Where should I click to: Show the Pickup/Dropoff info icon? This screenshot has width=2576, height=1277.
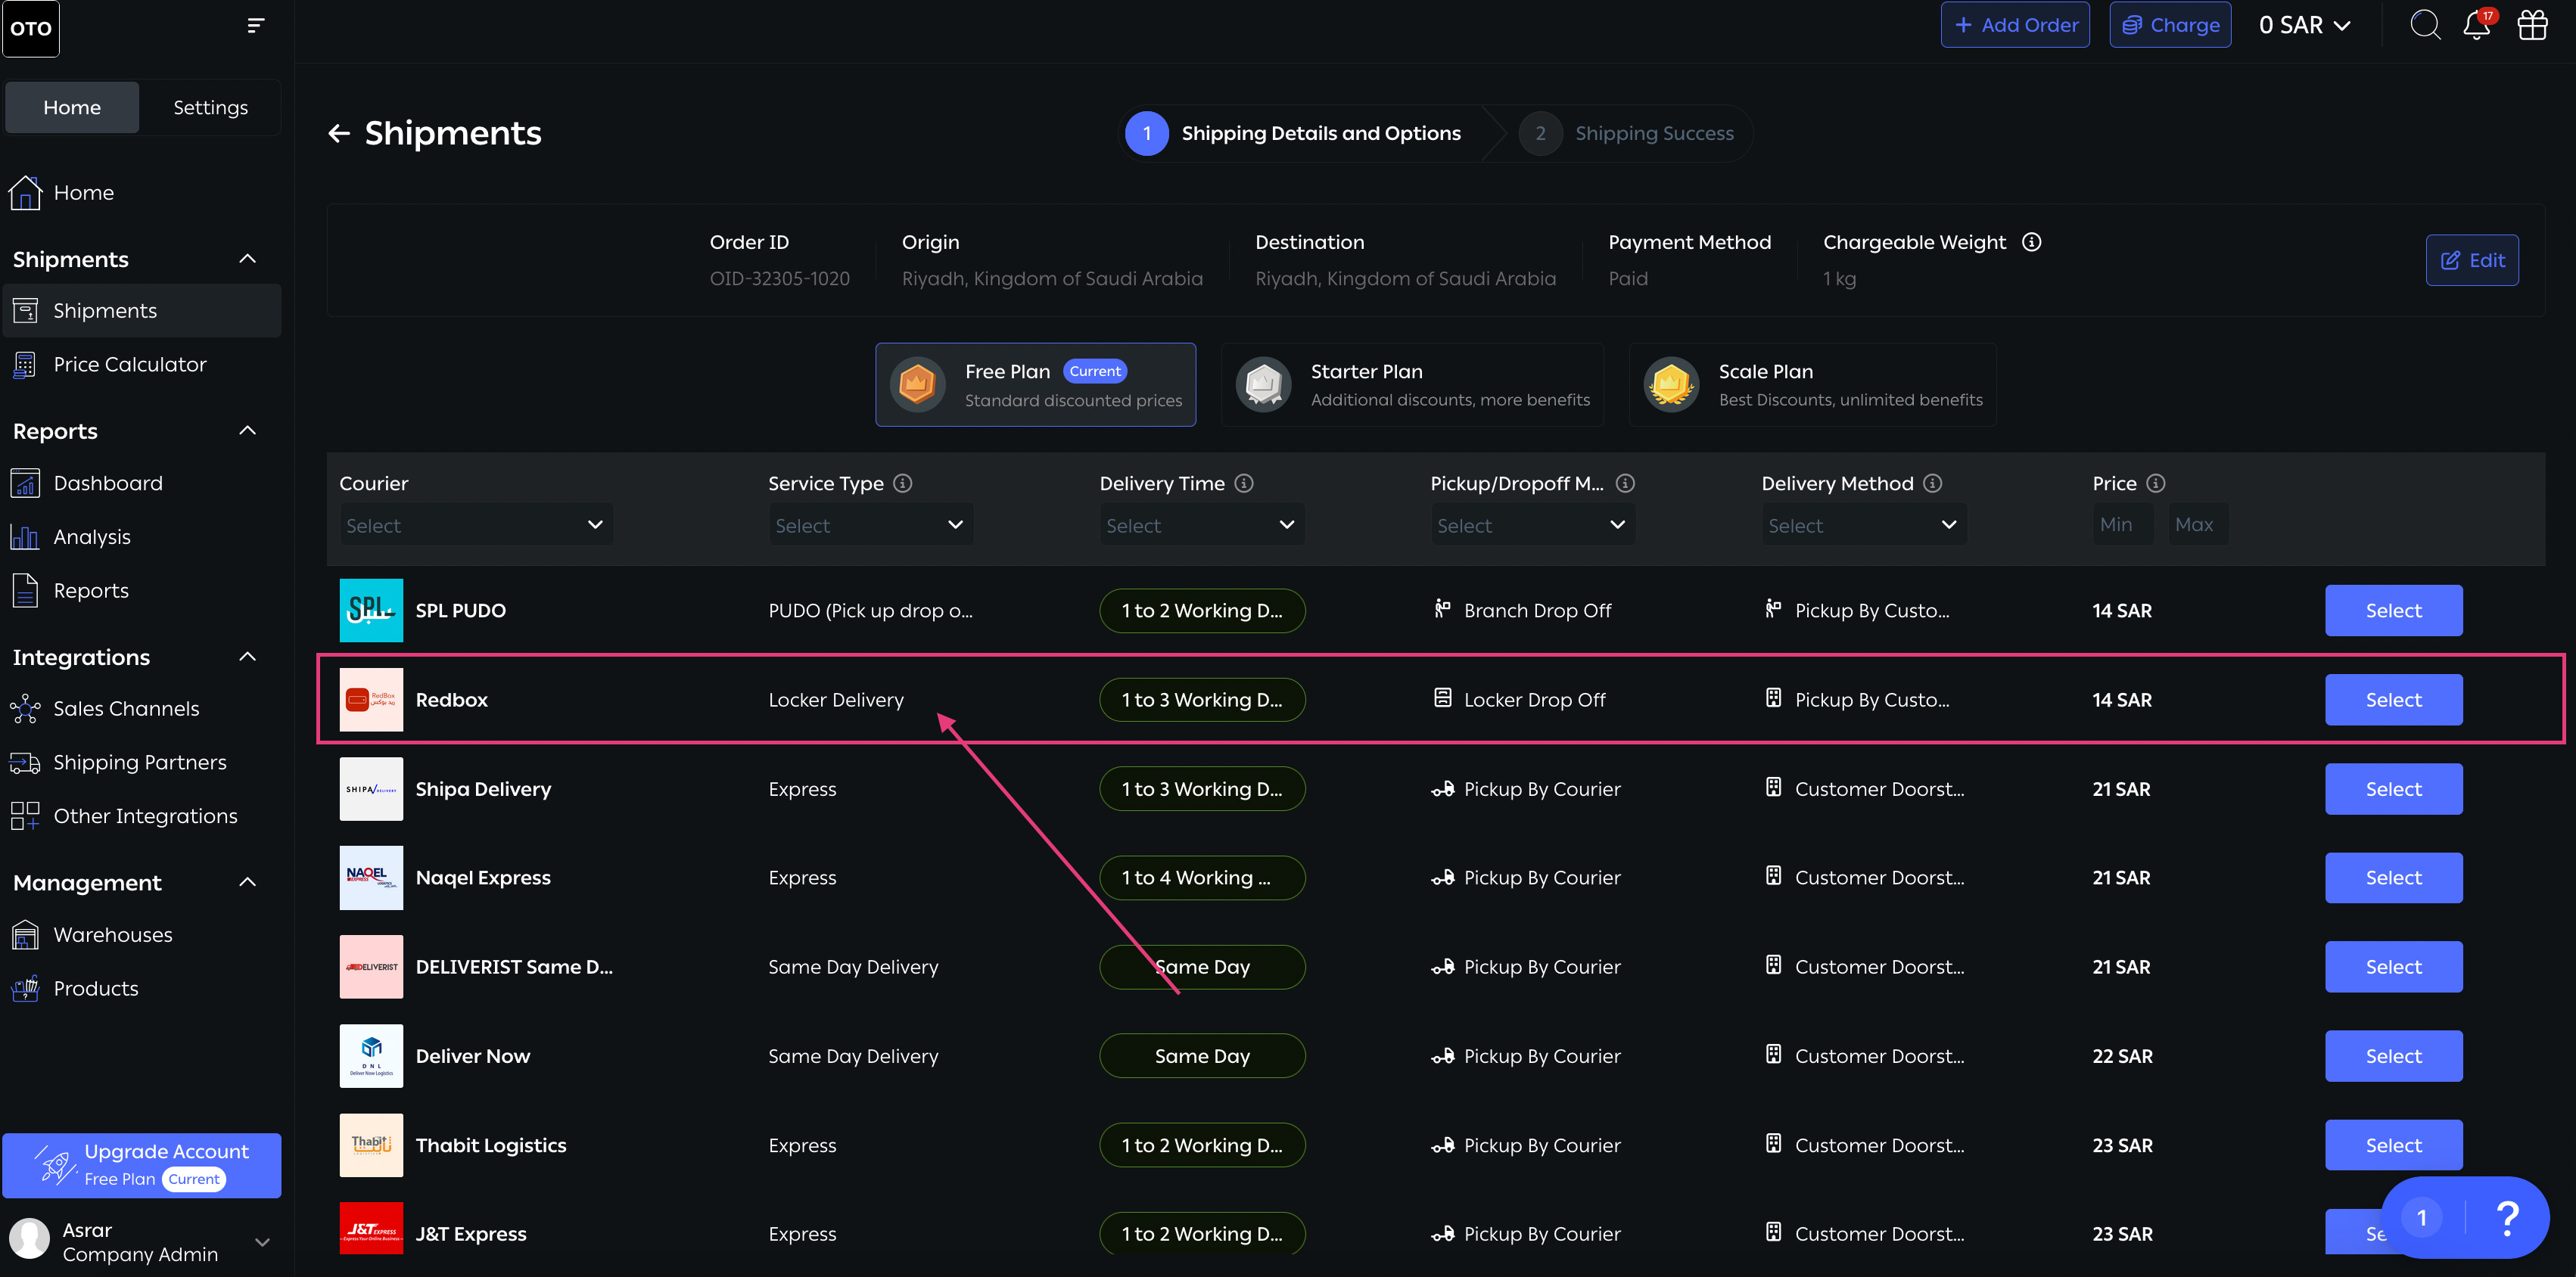coord(1625,483)
